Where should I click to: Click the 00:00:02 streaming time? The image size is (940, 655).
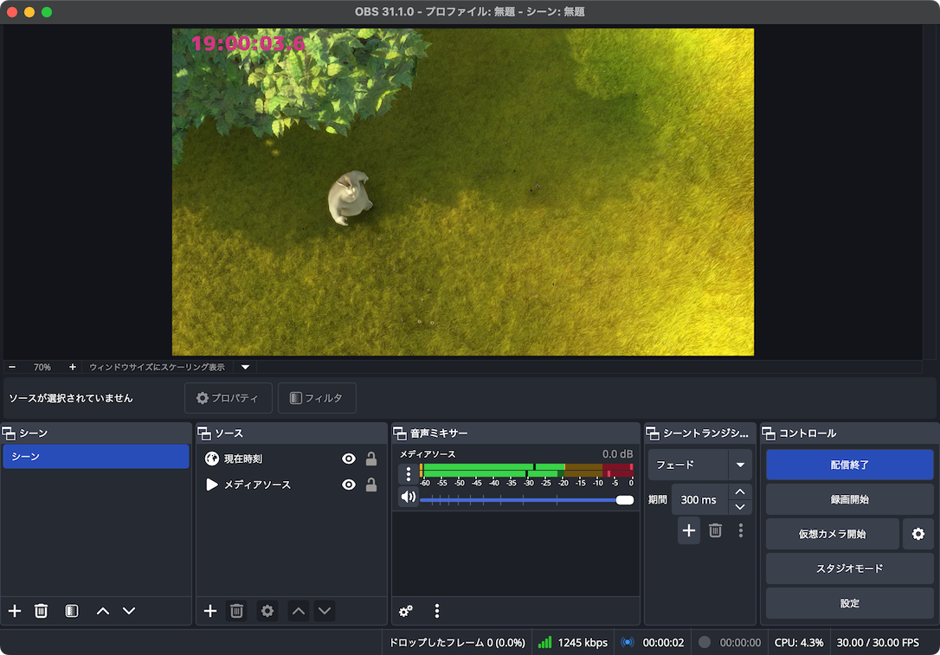pos(663,642)
